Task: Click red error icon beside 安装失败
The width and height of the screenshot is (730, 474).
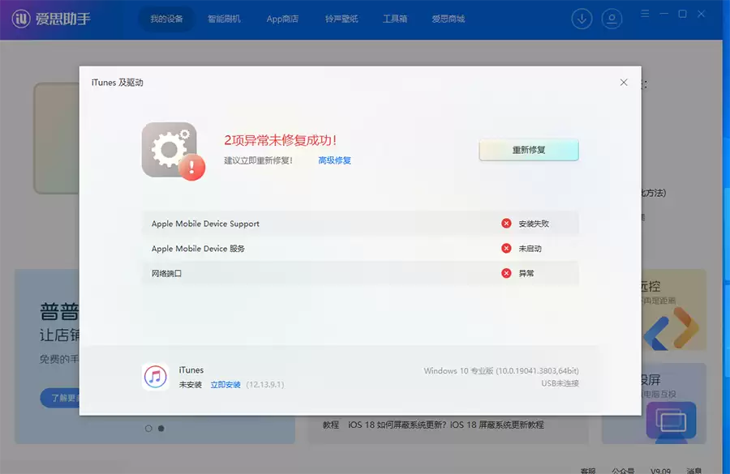Action: click(x=506, y=224)
